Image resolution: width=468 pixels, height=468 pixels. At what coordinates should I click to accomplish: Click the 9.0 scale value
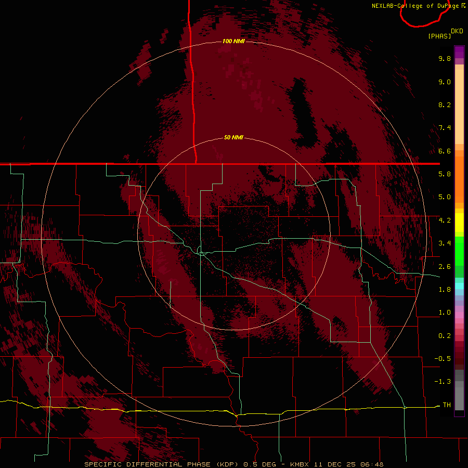pyautogui.click(x=445, y=82)
